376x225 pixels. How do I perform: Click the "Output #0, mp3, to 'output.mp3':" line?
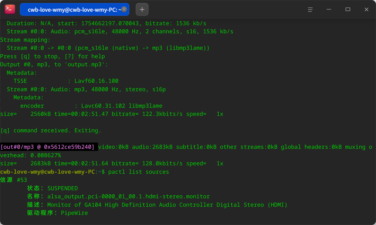(x=54, y=64)
